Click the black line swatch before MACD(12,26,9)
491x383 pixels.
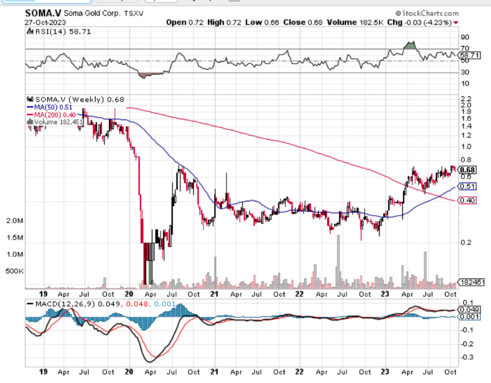[30, 304]
